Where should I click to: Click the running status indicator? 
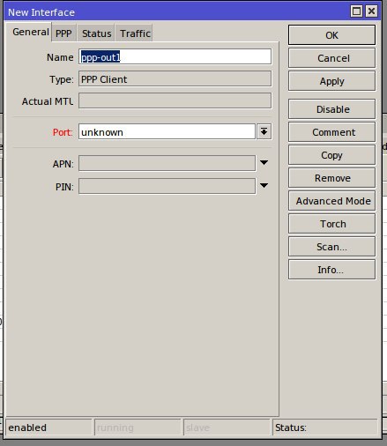point(138,427)
